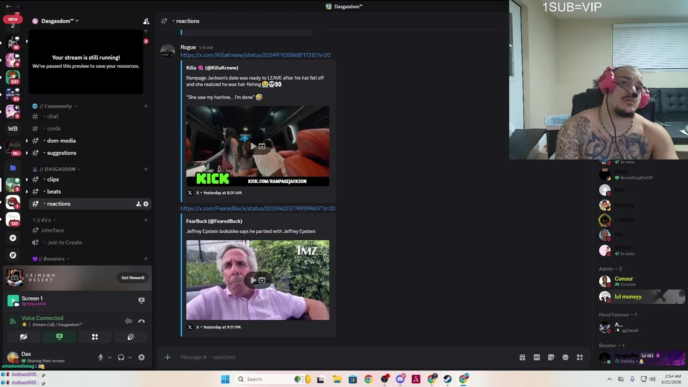Viewport: 688px width, 387px height.
Task: Open the WB server in the sidebar
Action: click(x=13, y=129)
